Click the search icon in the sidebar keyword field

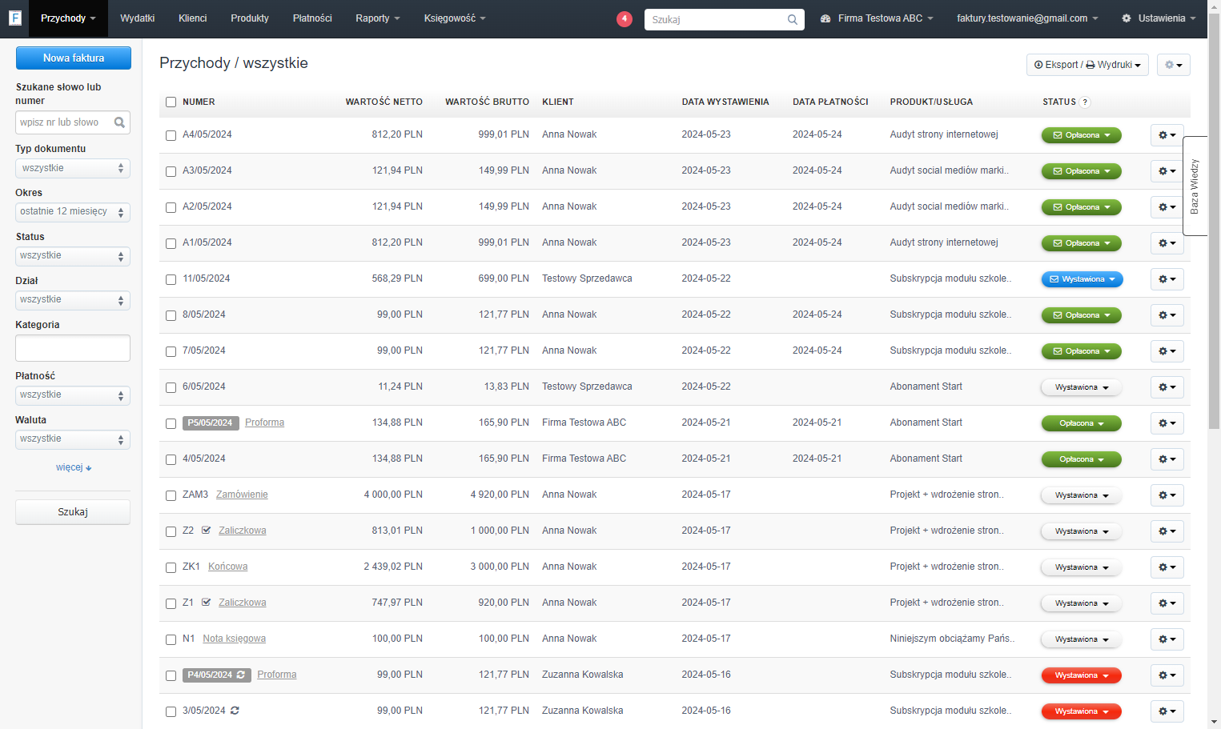119,122
